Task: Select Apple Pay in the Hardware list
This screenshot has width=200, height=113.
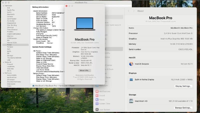Action: pyautogui.click(x=11, y=10)
